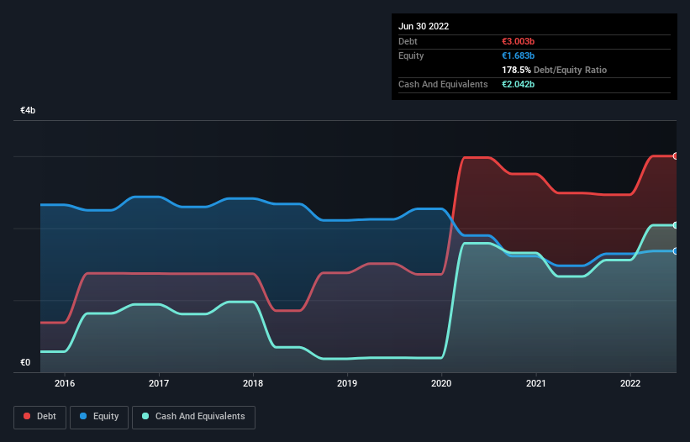
Task: Click the 2022 x-axis label
Action: (630, 383)
